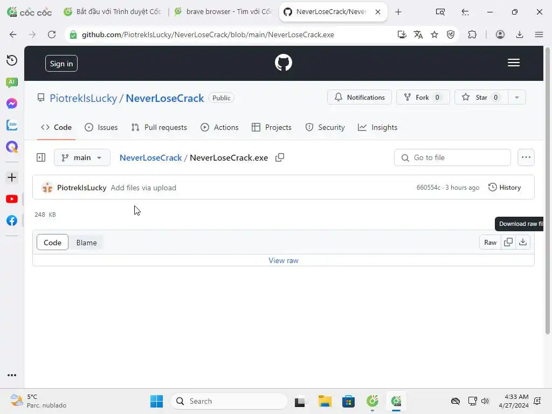
Task: Open the file more options ellipsis
Action: tap(526, 157)
